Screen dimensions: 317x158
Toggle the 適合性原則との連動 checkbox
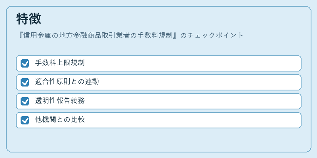[25, 82]
